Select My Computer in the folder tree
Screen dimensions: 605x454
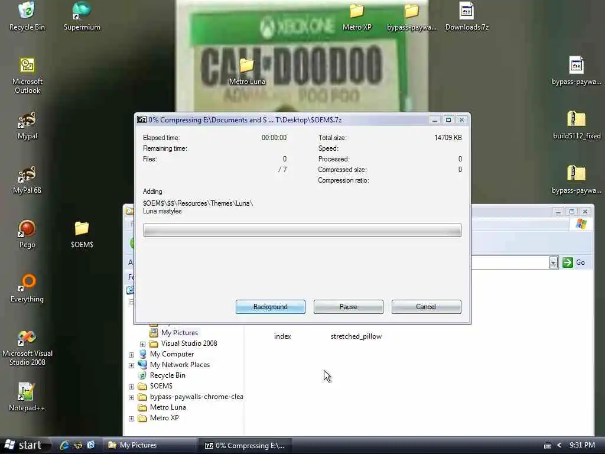pyautogui.click(x=172, y=354)
